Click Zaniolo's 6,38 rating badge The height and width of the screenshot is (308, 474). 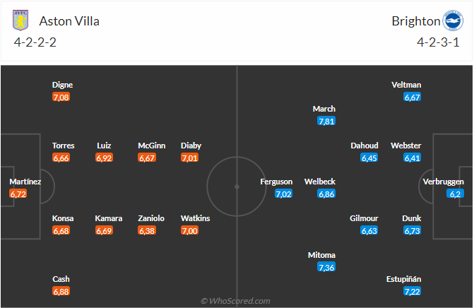tap(146, 230)
